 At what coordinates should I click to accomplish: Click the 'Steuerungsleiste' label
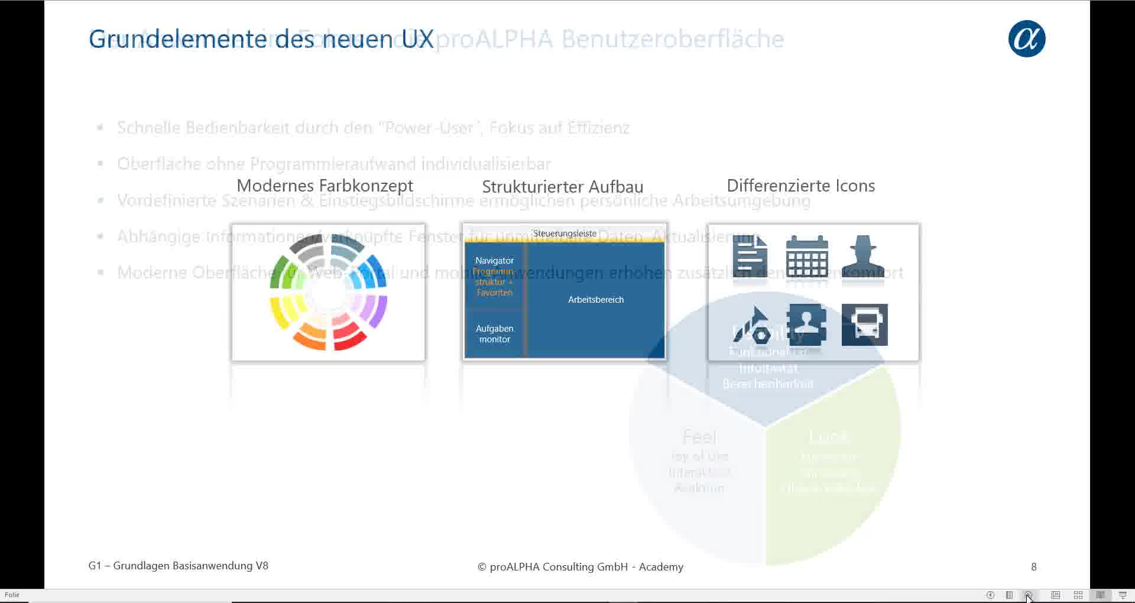pos(565,234)
